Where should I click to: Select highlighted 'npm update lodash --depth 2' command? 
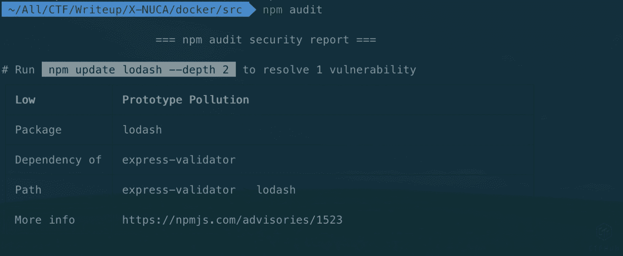point(138,69)
